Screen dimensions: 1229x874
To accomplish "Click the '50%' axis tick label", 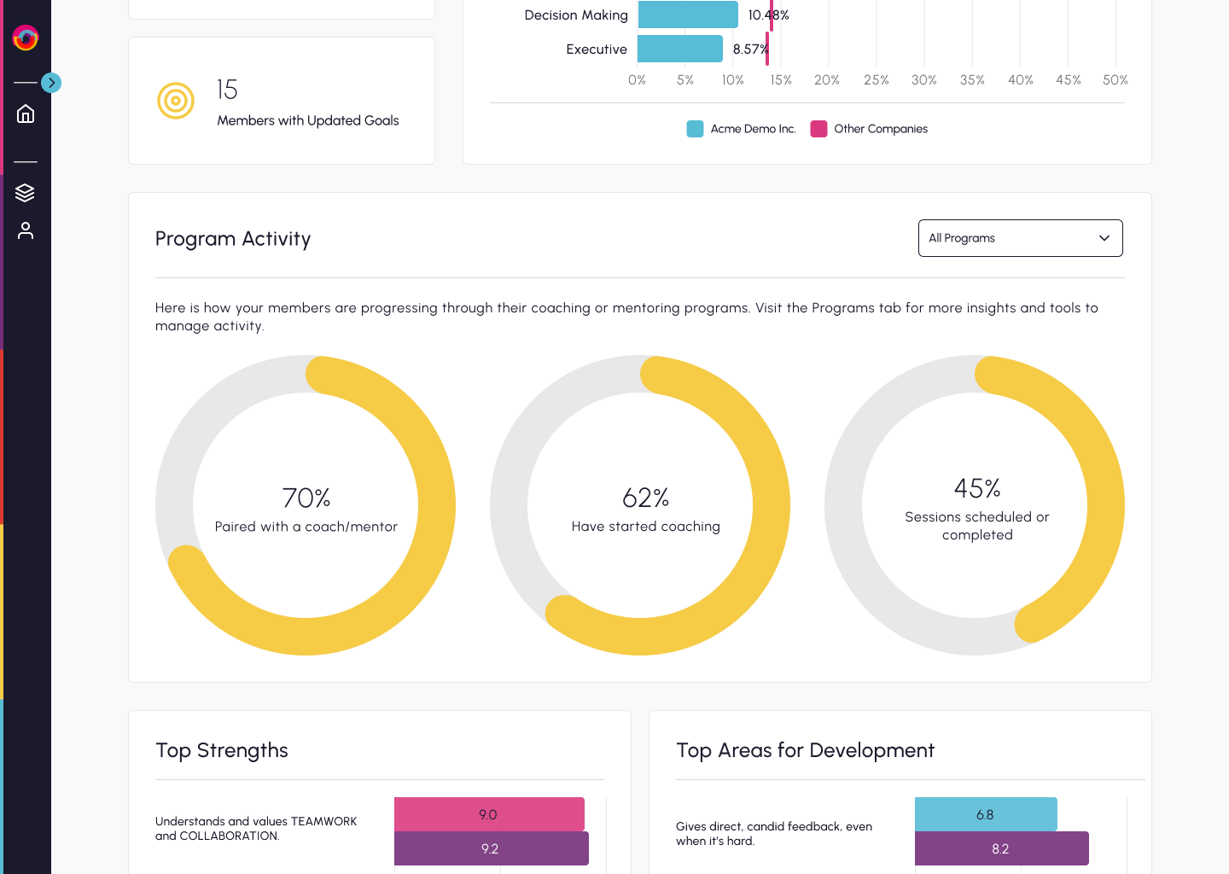I will tap(1115, 80).
